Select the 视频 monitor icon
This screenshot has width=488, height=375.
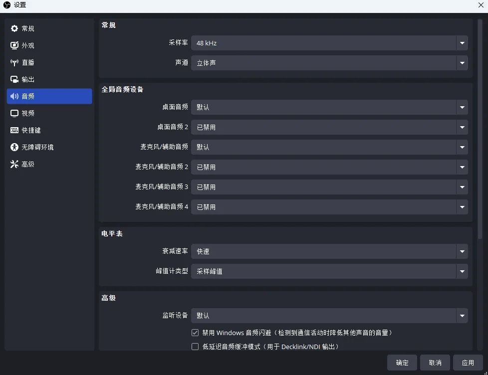coord(14,113)
